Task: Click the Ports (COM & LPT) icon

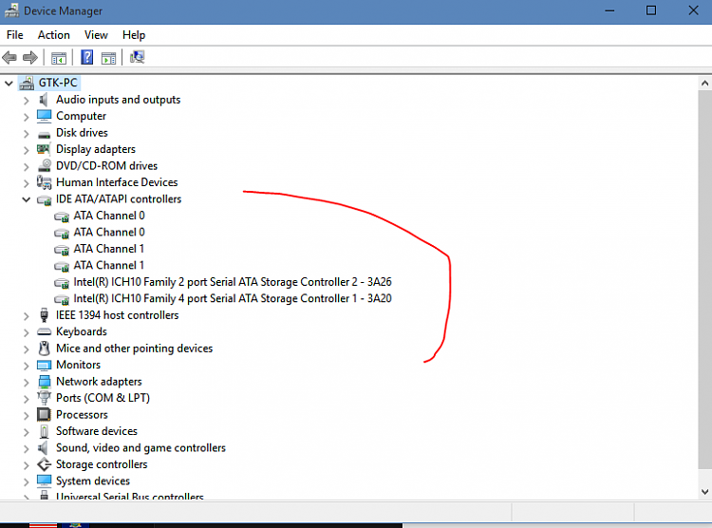Action: click(x=44, y=398)
